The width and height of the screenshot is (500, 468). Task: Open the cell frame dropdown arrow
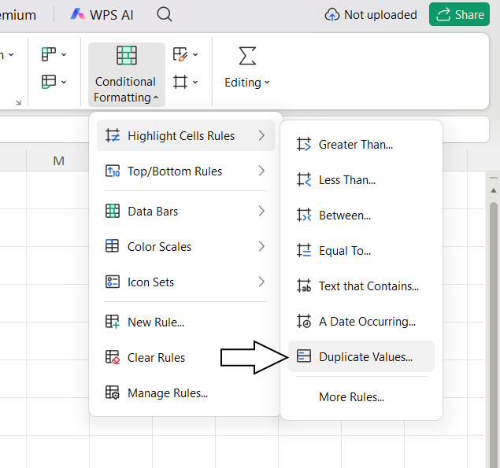[195, 82]
